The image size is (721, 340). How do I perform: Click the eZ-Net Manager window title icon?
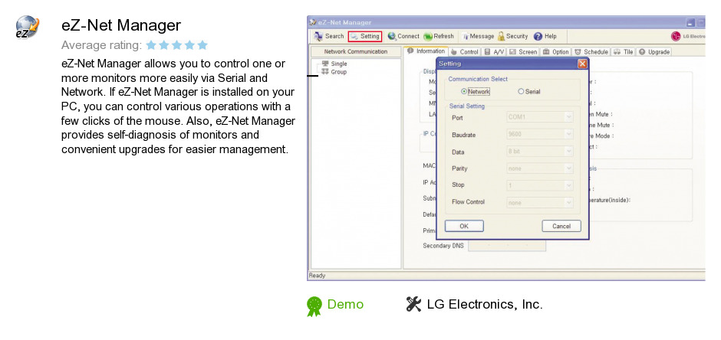point(313,22)
